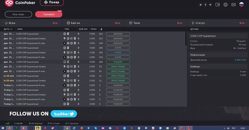Switch to Турниров tab
Screen dimensions: 249x130
pos(49,14)
